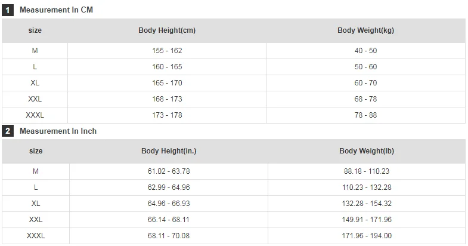Click the number 2 badge icon
Screen dimensions: 468x246
click(8, 131)
